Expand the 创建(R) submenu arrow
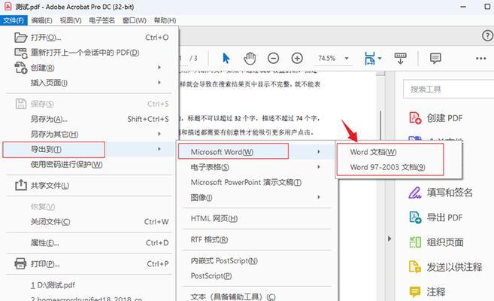Screen dimensions: 494x301 [159, 68]
